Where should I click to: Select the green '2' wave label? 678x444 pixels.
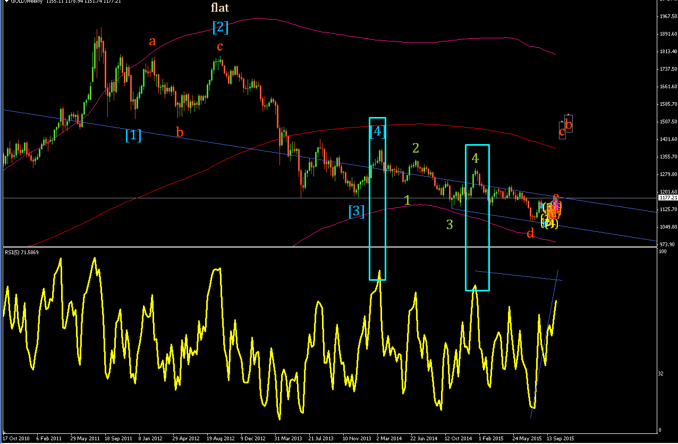click(x=416, y=148)
